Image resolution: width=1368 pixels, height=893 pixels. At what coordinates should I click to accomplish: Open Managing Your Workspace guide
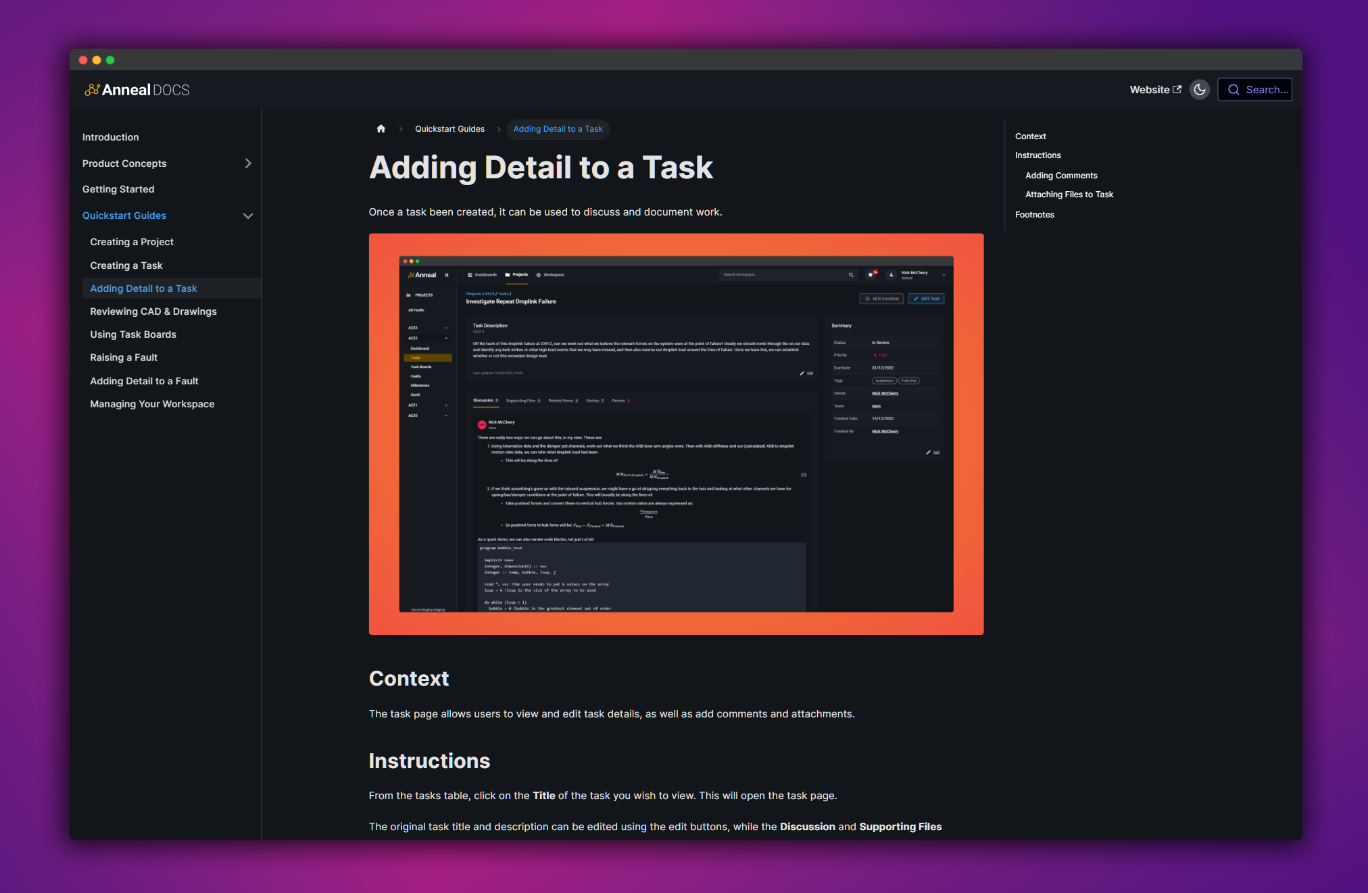152,404
